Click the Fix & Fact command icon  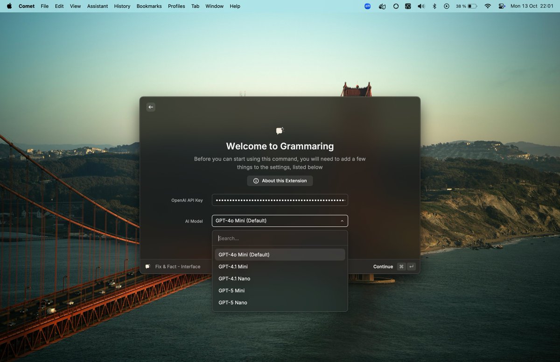(148, 267)
